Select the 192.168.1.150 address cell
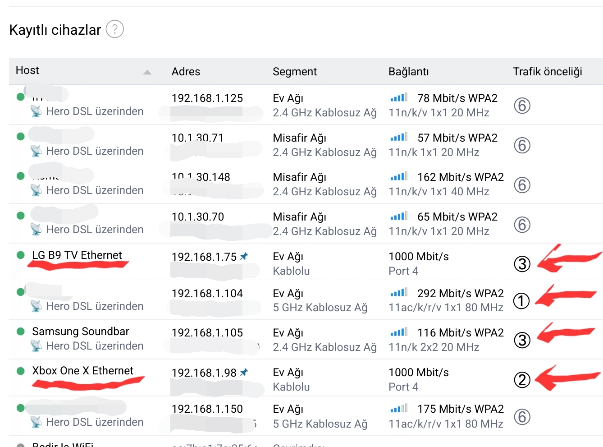Image resolution: width=603 pixels, height=447 pixels. (x=207, y=409)
